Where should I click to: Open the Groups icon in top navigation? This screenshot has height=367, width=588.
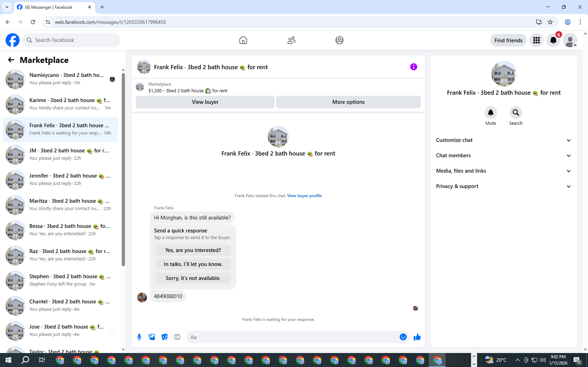(339, 40)
